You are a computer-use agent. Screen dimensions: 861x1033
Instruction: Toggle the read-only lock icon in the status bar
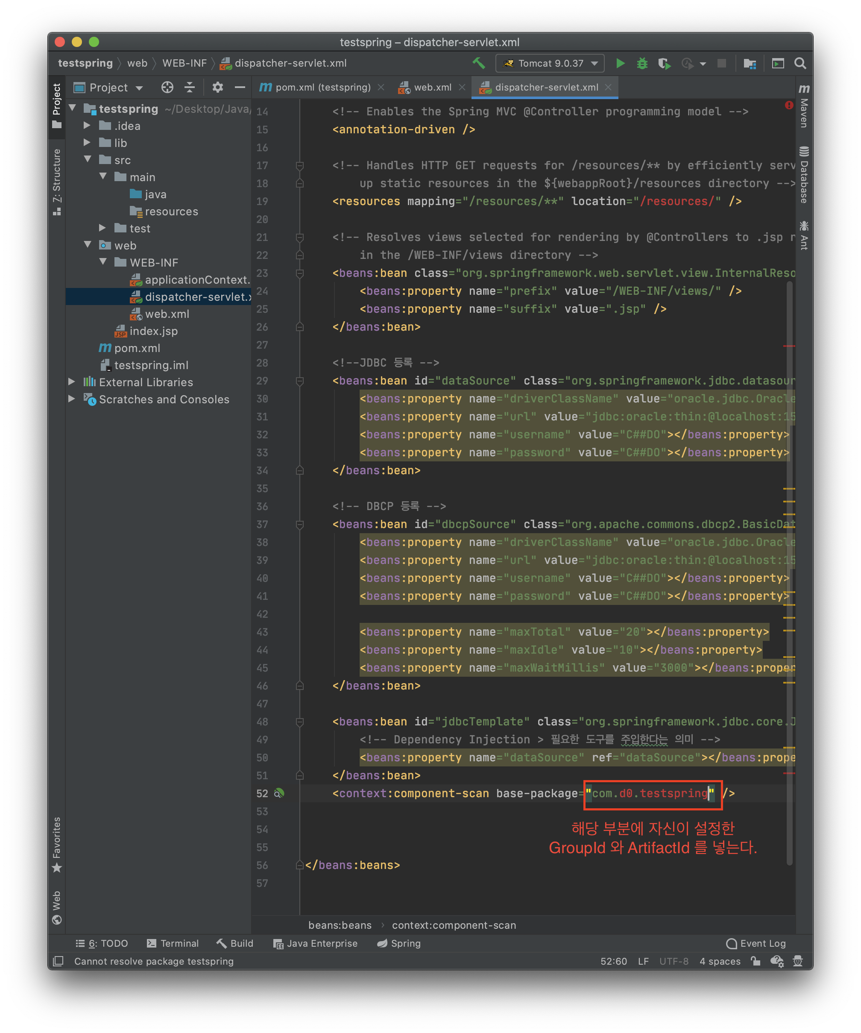[x=755, y=961]
